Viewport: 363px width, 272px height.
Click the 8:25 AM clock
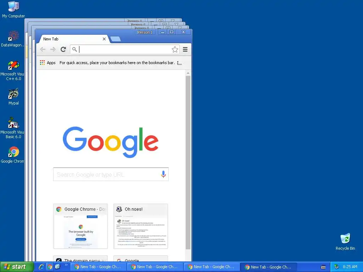[350, 267]
